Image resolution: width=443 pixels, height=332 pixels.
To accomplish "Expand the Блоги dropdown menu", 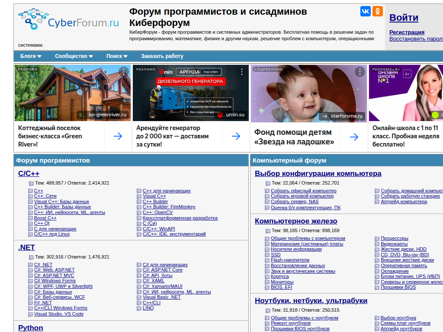I will (x=31, y=56).
